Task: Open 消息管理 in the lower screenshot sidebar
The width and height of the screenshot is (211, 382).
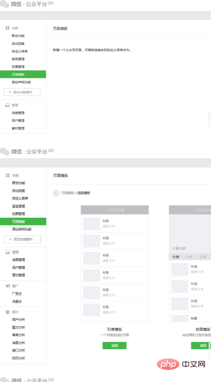Action: tap(19, 260)
